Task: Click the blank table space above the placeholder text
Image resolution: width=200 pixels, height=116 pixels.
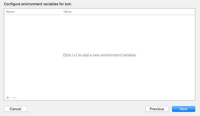Action: 99,33
